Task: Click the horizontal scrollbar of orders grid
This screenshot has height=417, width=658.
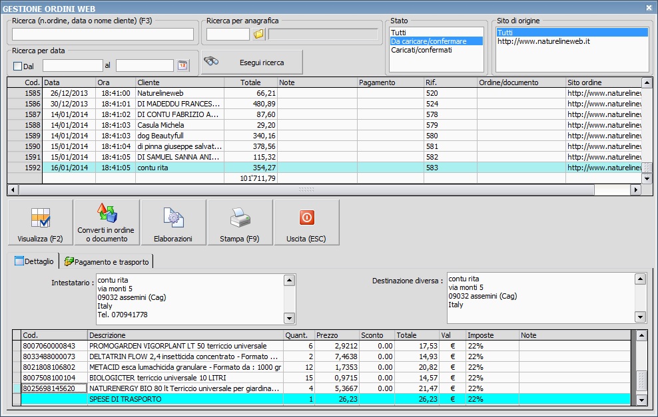Action: pyautogui.click(x=306, y=190)
